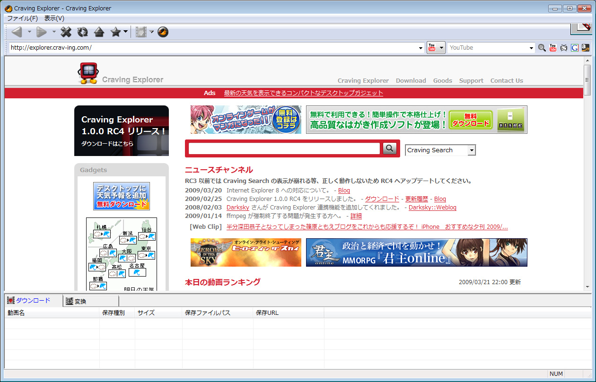Open the 表示(V) menu
This screenshot has width=596, height=382.
click(54, 18)
